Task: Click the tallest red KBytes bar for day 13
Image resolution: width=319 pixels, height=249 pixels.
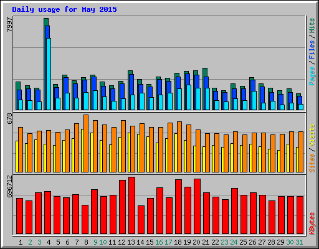Action: 131,205
